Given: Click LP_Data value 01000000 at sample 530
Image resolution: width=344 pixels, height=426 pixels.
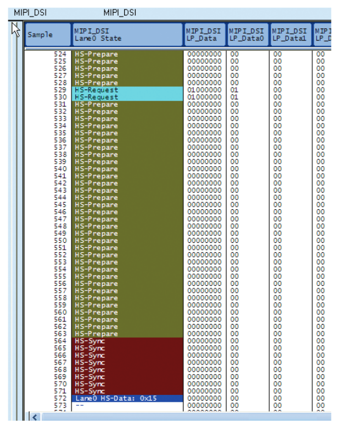Looking at the screenshot, I should pyautogui.click(x=205, y=97).
